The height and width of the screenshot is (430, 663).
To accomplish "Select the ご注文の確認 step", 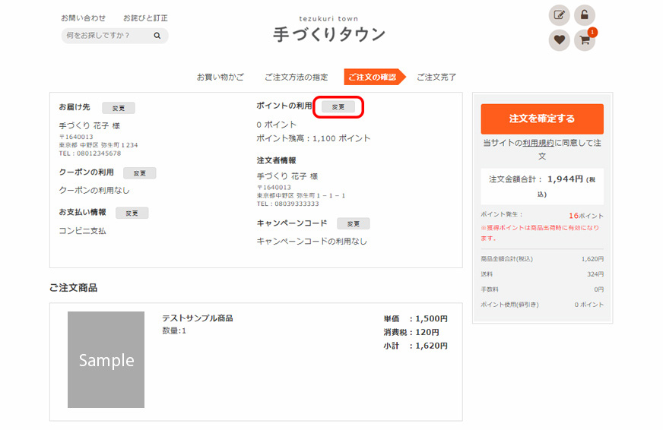I will [x=373, y=77].
